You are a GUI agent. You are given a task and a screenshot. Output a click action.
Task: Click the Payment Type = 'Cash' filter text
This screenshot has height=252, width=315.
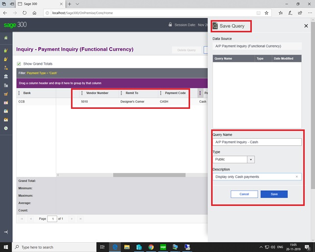coord(42,73)
